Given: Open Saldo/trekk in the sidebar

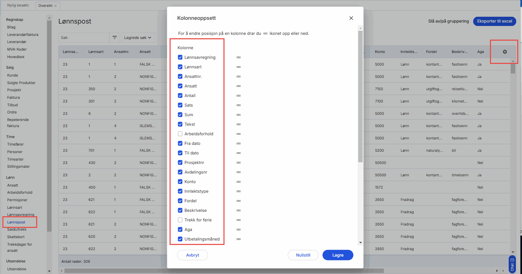Looking at the screenshot, I should coord(17,230).
